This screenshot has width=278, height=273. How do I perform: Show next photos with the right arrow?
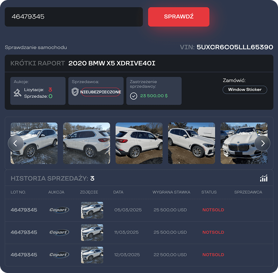point(262,143)
